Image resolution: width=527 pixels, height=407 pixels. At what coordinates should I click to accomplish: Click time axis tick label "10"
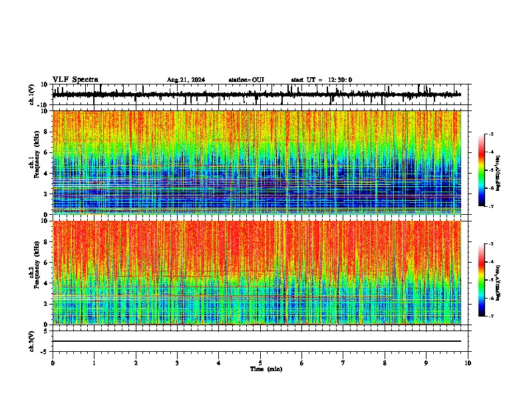tap(468, 363)
